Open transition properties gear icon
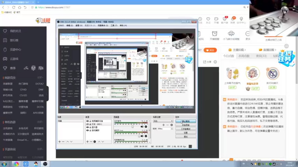This screenshot has height=167, width=298. point(171,125)
